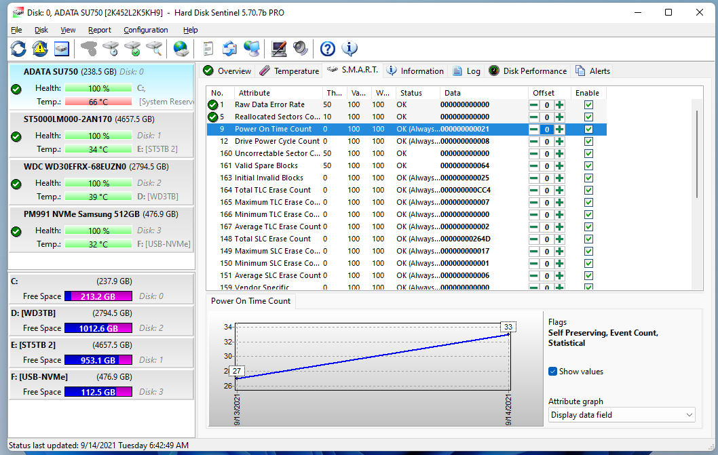Toggle Enable for Maximum TLC Erase Count

coord(588,202)
